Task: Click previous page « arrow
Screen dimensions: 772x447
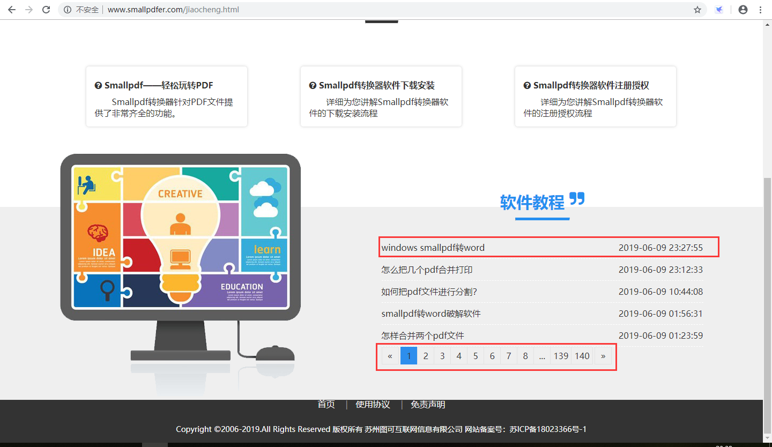Action: click(390, 356)
